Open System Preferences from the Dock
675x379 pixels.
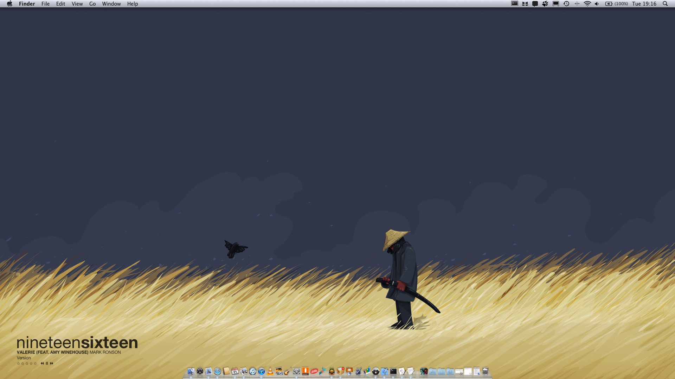pyautogui.click(x=296, y=371)
